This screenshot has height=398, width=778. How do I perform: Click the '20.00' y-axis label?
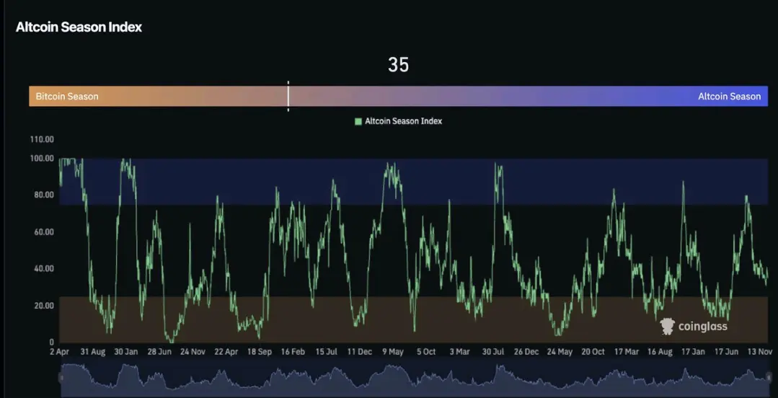pos(44,305)
